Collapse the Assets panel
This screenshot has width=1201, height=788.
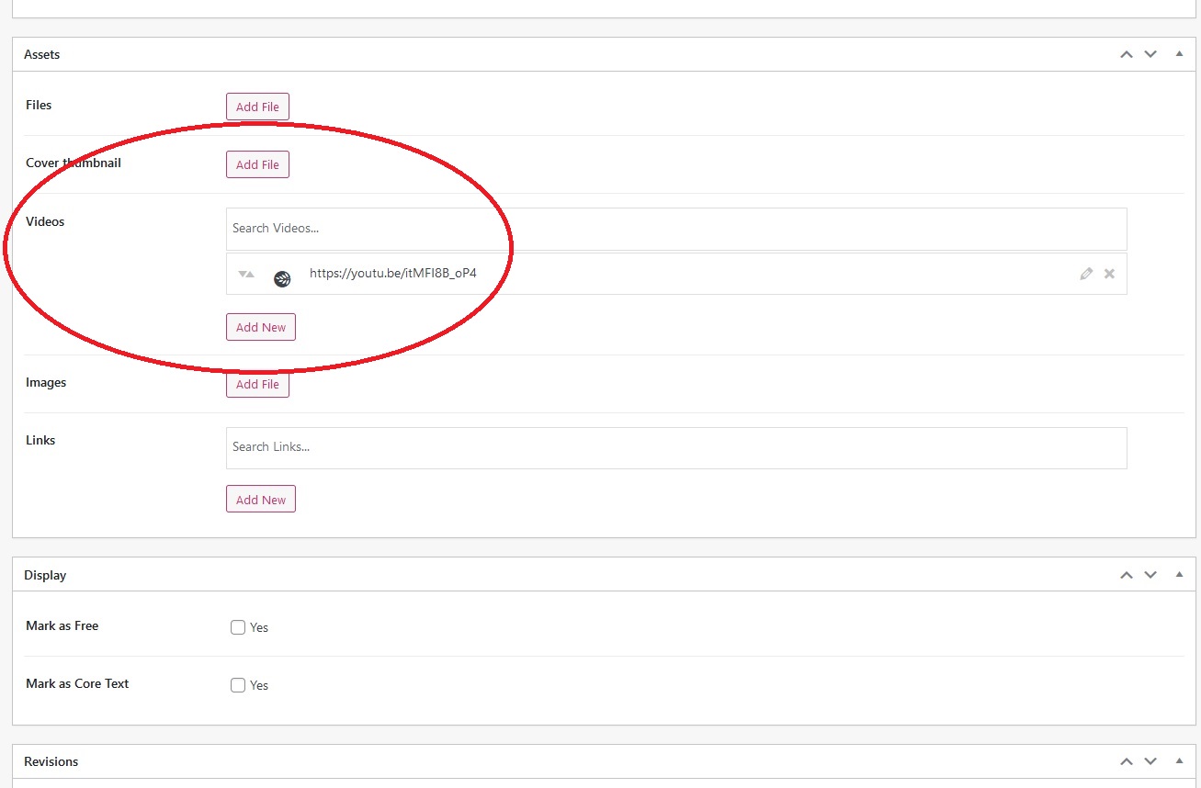[1179, 53]
